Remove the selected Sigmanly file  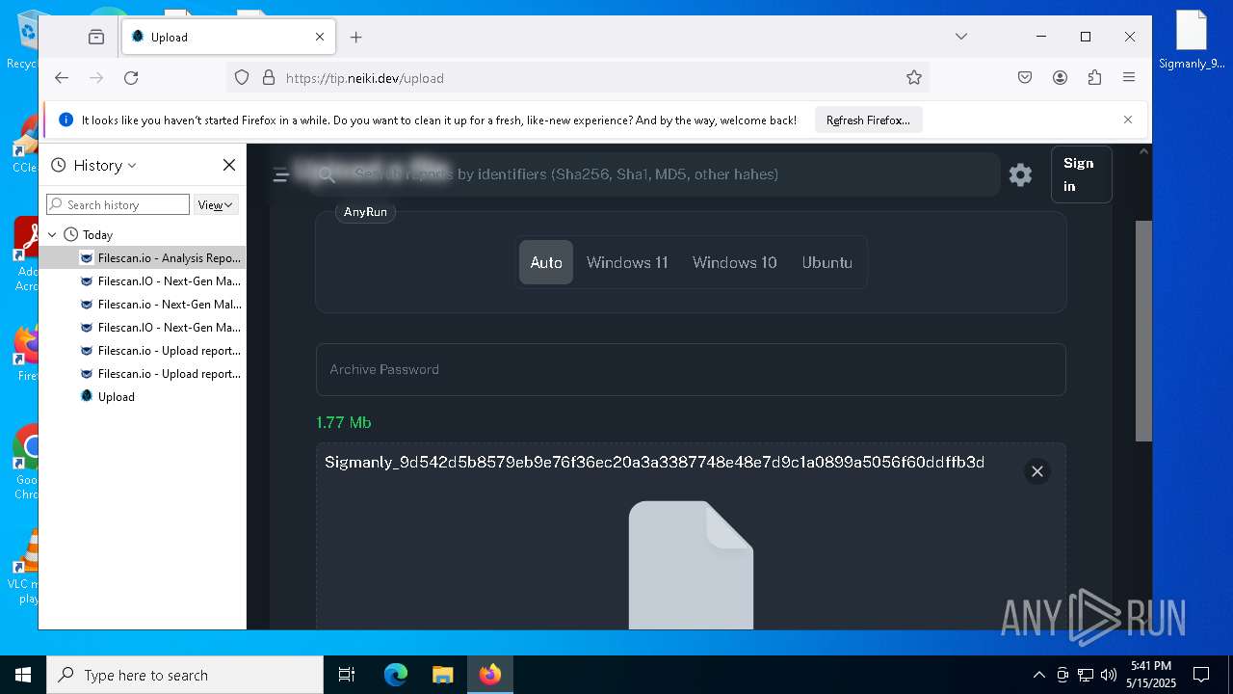click(x=1036, y=471)
